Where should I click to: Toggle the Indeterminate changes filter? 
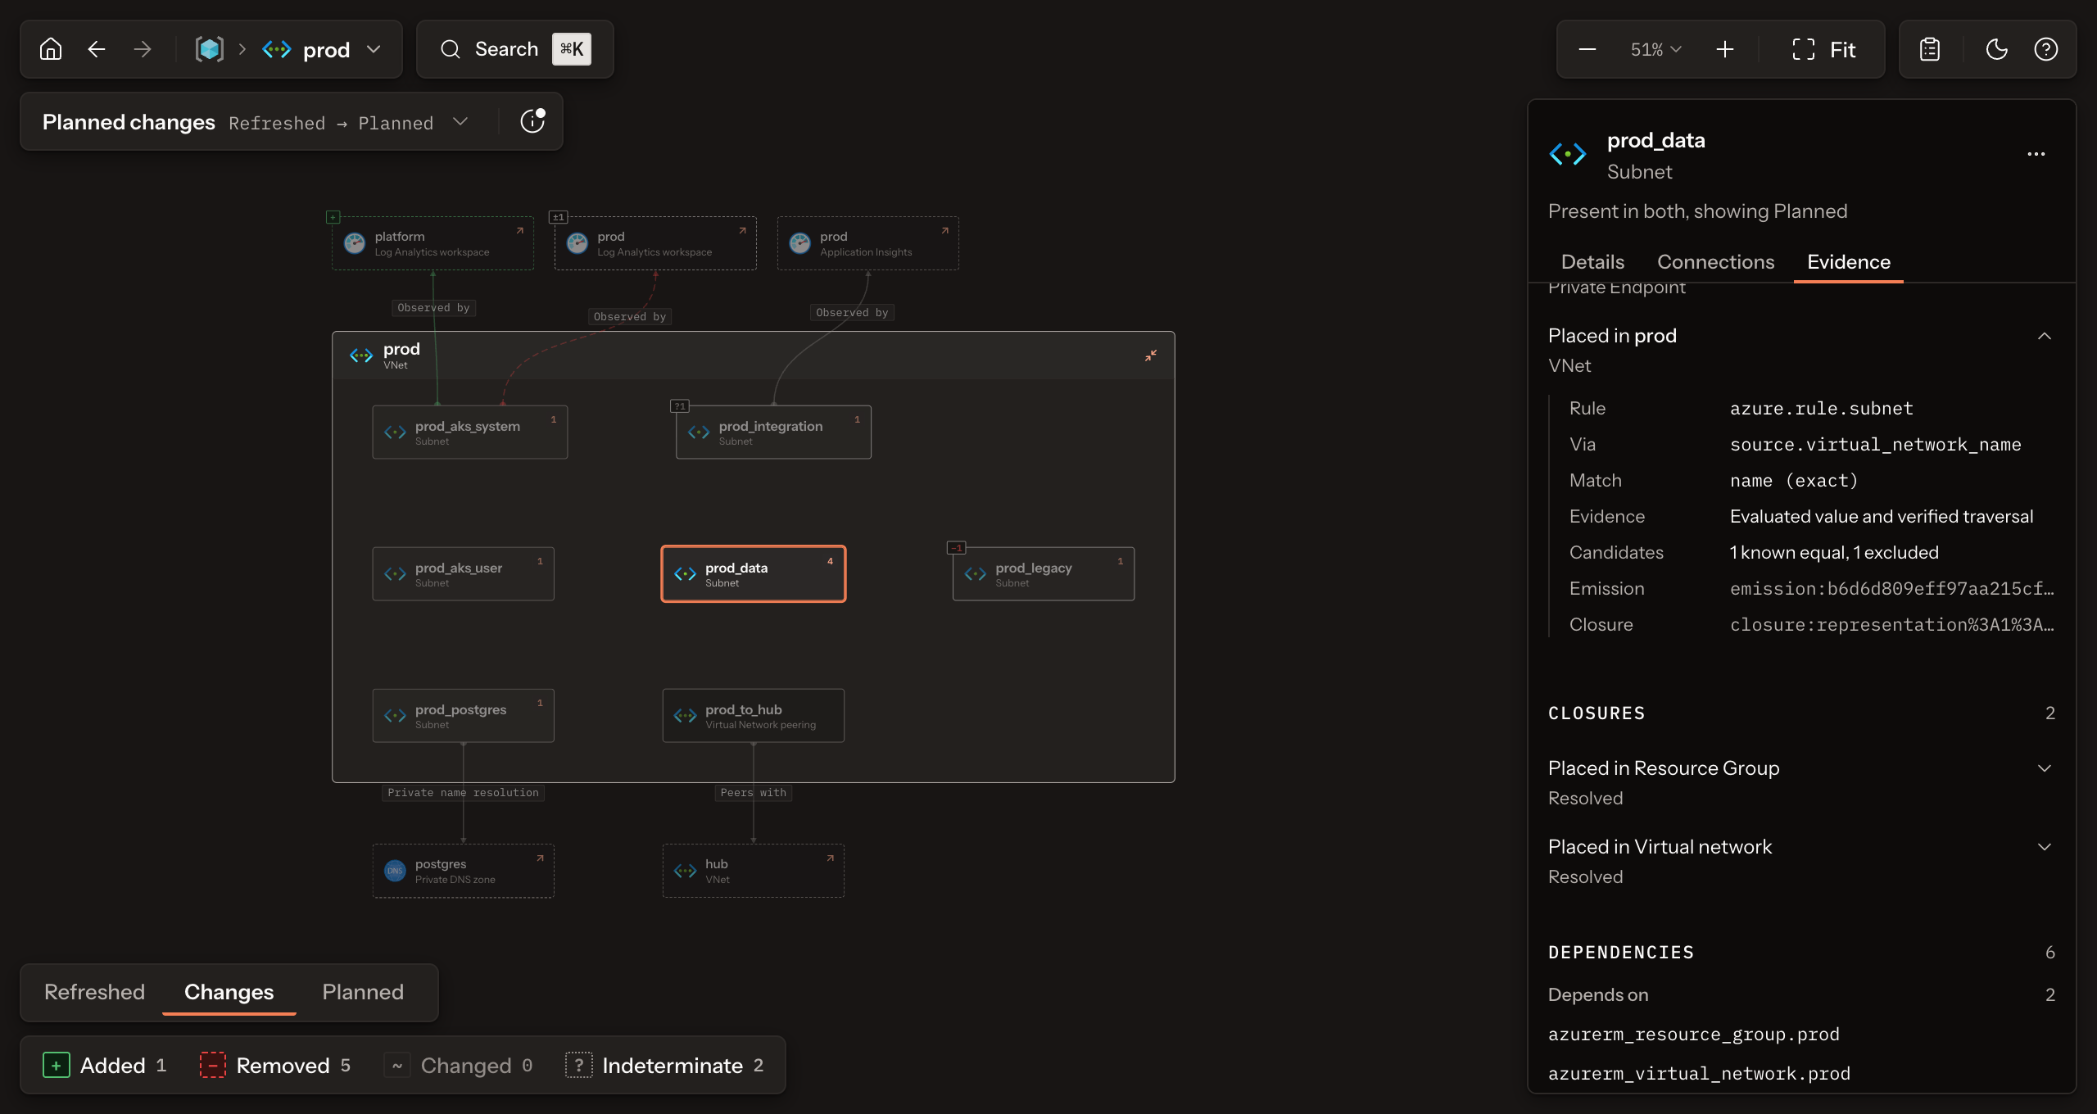664,1065
